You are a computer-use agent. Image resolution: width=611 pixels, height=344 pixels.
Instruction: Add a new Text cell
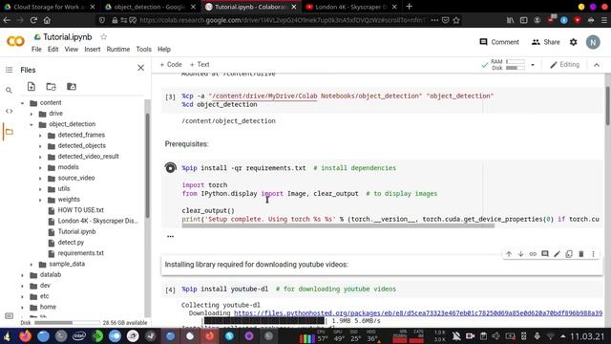[200, 64]
